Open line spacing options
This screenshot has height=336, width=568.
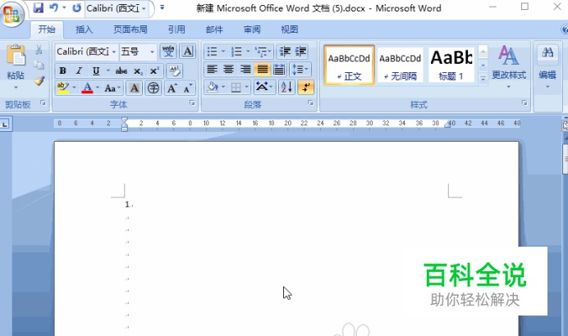coord(300,69)
